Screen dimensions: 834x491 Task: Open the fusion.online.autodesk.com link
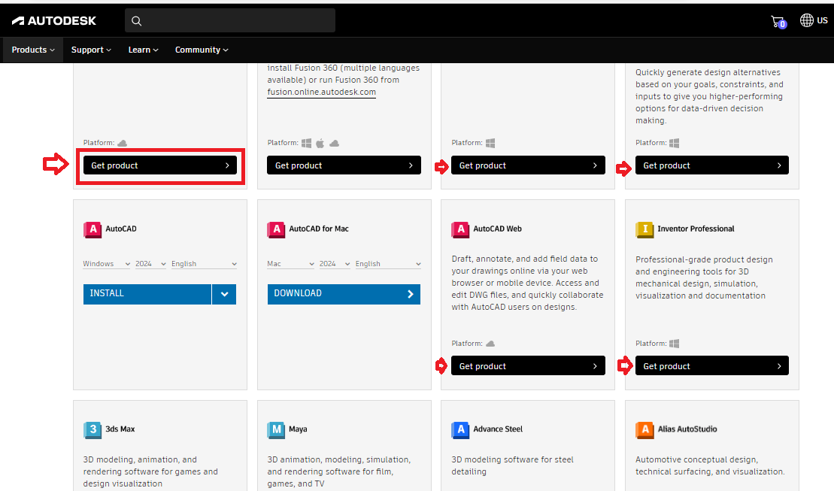[321, 92]
